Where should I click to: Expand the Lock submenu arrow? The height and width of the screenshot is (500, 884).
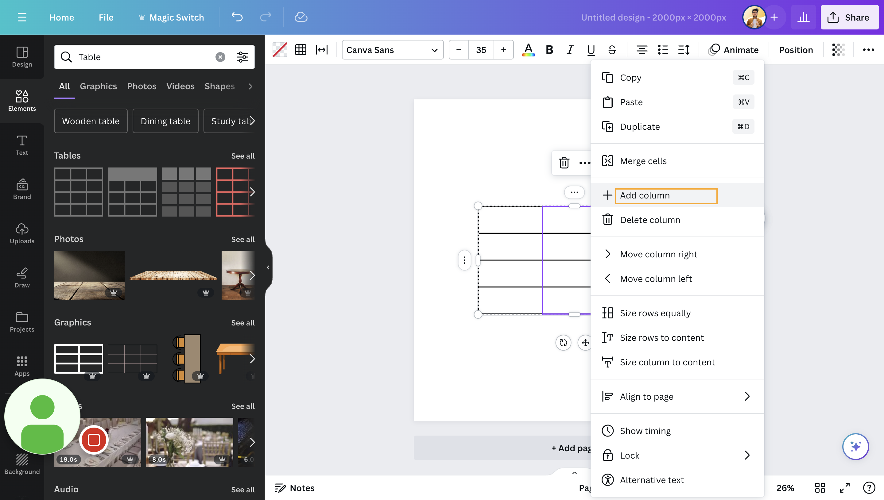click(746, 455)
